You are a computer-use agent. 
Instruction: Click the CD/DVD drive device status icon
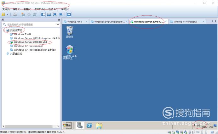(173, 132)
